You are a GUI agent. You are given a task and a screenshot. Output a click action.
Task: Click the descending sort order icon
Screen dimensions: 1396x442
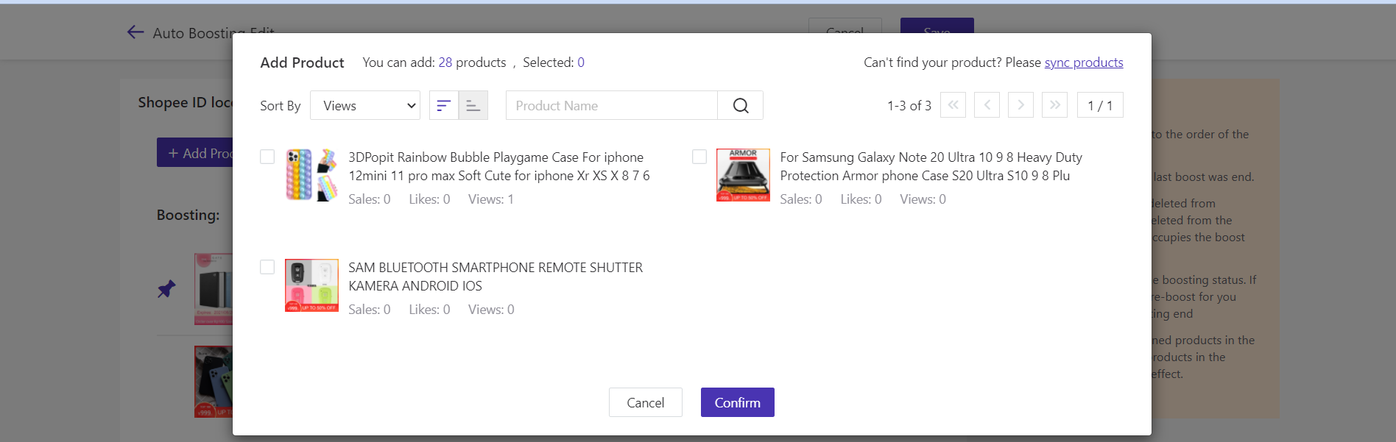444,106
